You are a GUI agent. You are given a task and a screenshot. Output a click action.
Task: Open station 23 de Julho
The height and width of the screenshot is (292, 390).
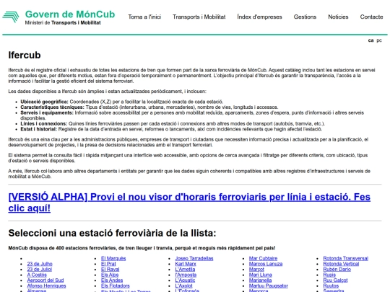[x=40, y=264]
